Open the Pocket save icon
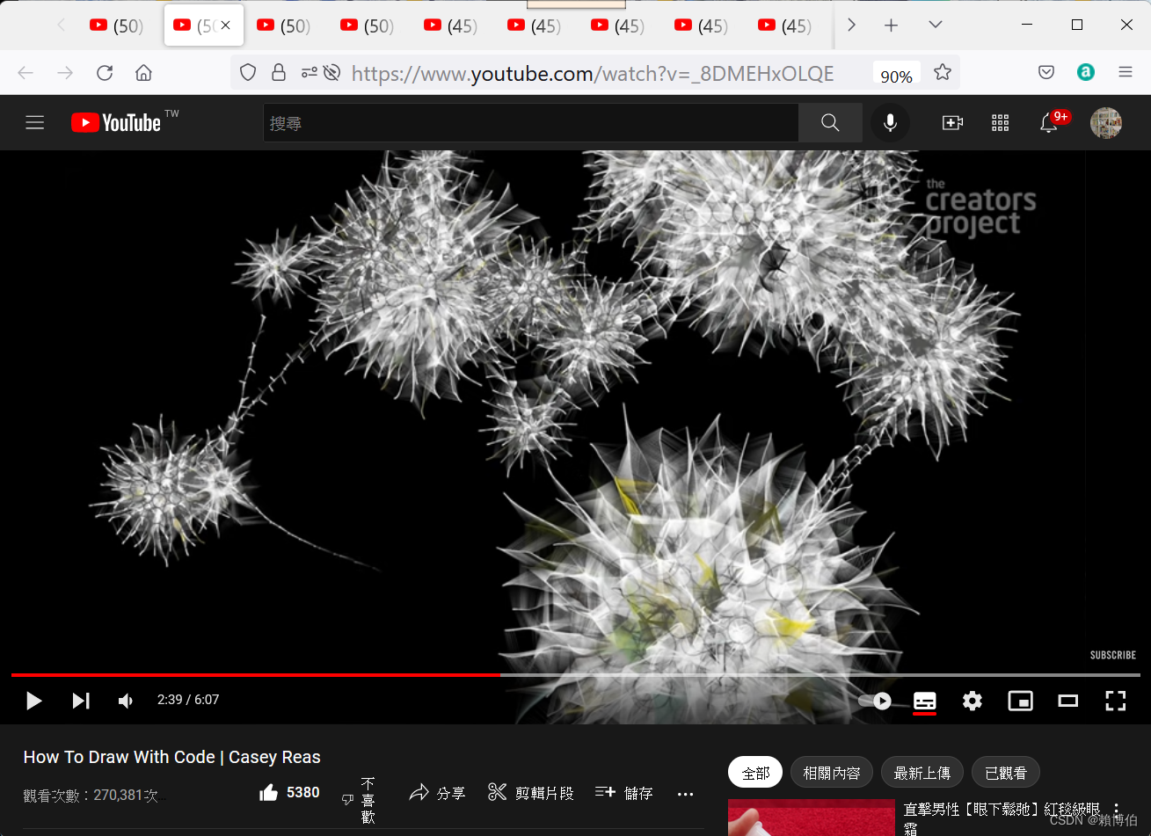Screen dimensions: 1151x836 point(1046,73)
